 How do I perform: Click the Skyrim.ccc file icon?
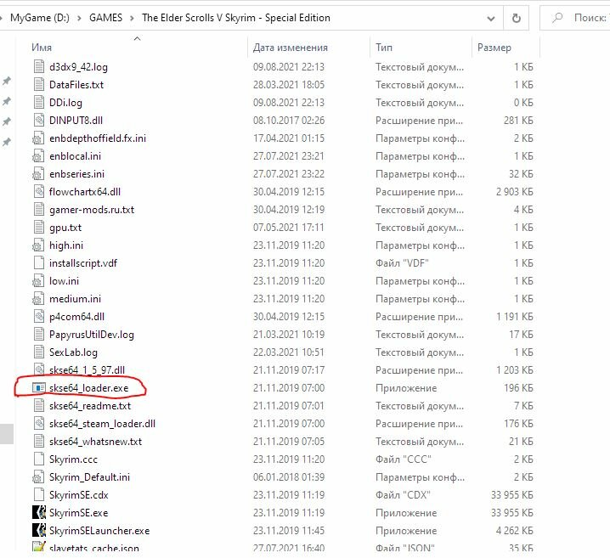(x=38, y=459)
